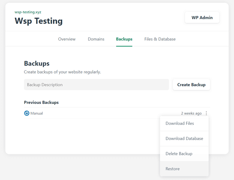Click the Manual backup label
The width and height of the screenshot is (234, 180).
37,113
